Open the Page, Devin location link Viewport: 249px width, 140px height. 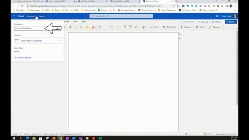26,40
